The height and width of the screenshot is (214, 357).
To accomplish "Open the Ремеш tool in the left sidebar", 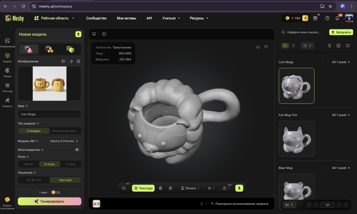I will (7, 72).
